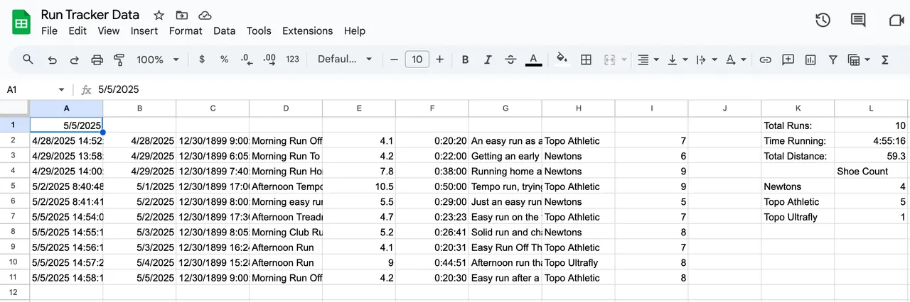Star the Run Tracker Data document

[x=159, y=15]
